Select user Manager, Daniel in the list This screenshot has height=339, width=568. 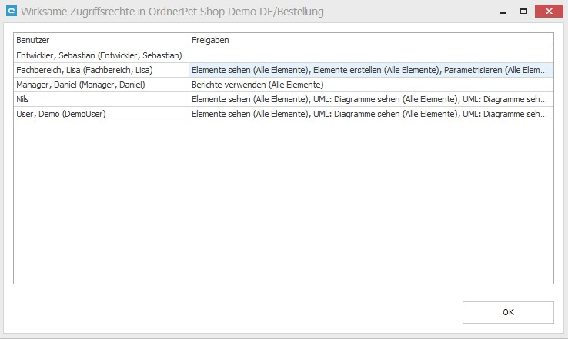[80, 85]
